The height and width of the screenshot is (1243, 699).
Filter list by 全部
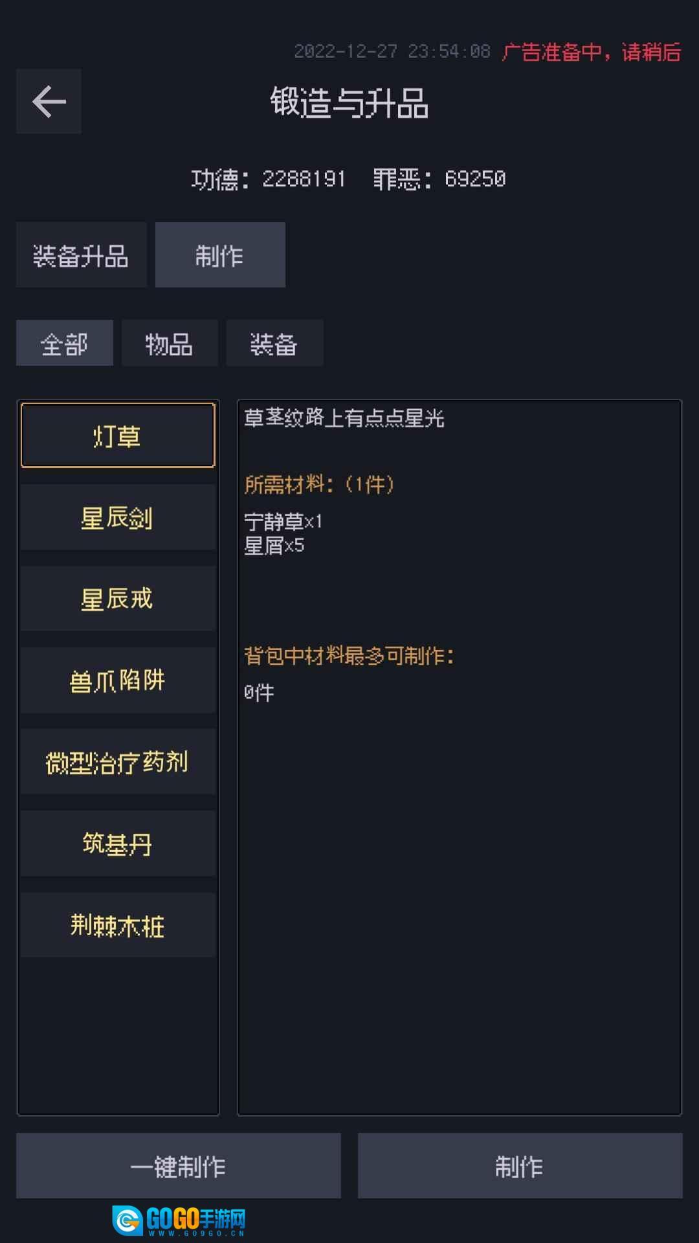[x=64, y=343]
